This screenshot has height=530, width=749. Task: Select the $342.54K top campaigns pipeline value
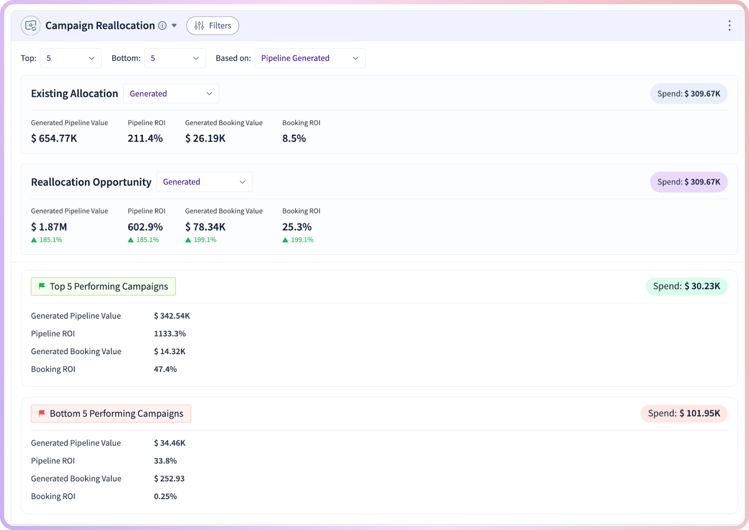(x=172, y=316)
